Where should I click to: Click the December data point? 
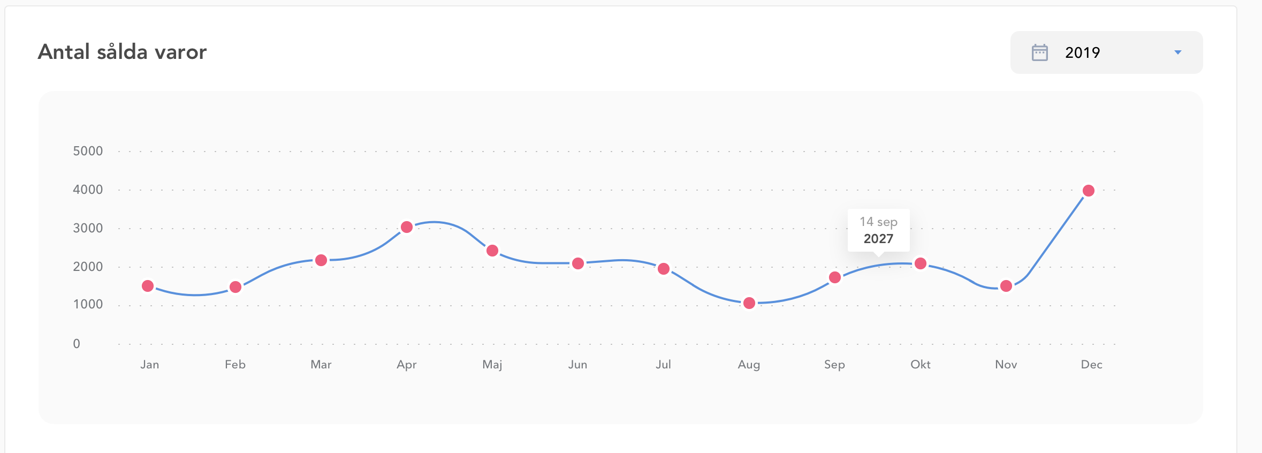[1089, 191]
